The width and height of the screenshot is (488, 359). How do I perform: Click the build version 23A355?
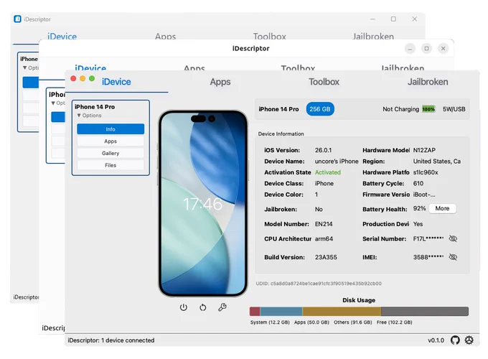[326, 257]
